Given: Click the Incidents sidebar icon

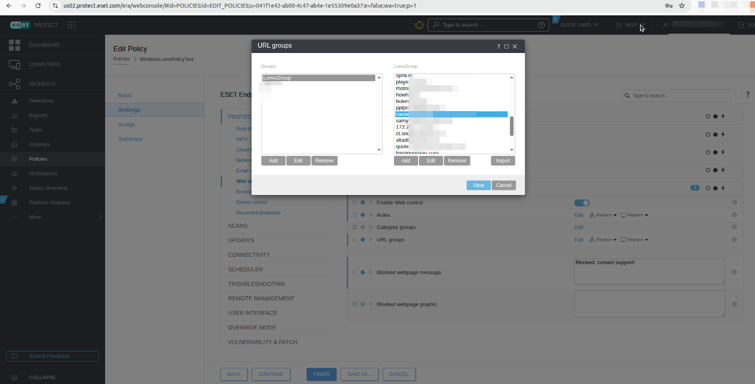Looking at the screenshot, I should click(x=15, y=84).
